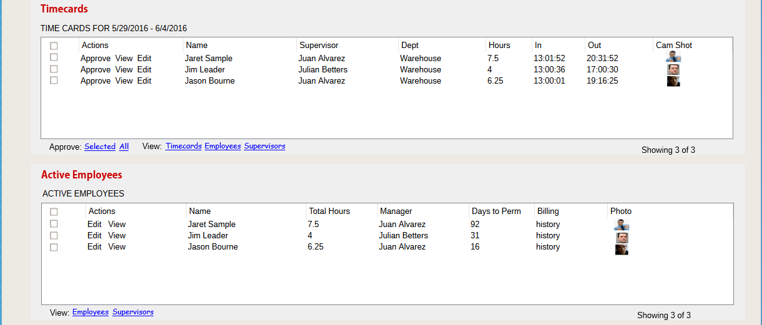
Task: Click Jaret Sample's active employee photo
Action: [x=621, y=225]
